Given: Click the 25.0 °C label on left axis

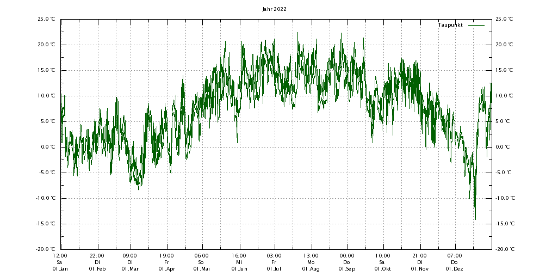Looking at the screenshot, I should pyautogui.click(x=46, y=19).
